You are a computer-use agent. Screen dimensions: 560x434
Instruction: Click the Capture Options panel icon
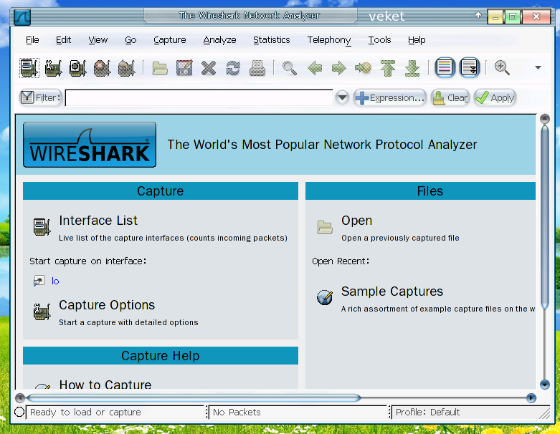tap(42, 312)
